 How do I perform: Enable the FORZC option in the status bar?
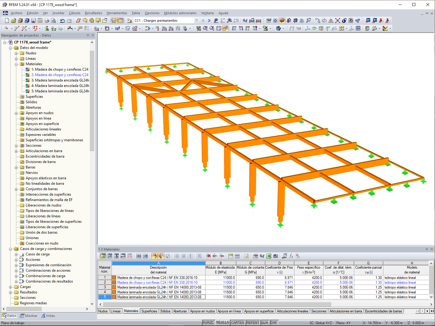[x=208, y=322]
